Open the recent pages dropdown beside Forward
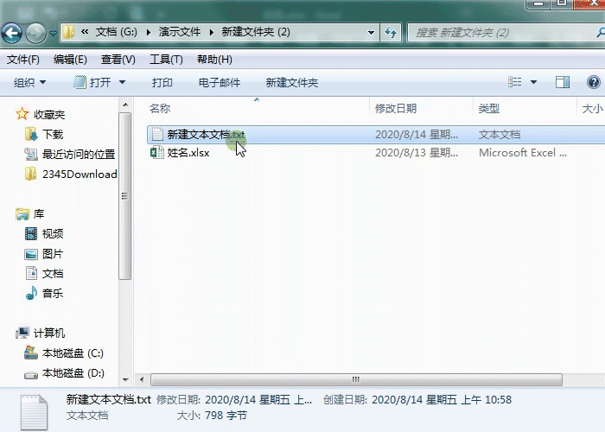The image size is (605, 432). coord(53,34)
